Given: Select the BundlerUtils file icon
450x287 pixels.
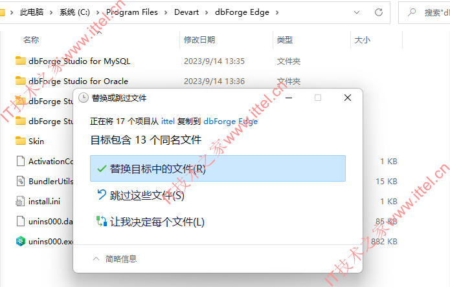Looking at the screenshot, I should coord(20,181).
